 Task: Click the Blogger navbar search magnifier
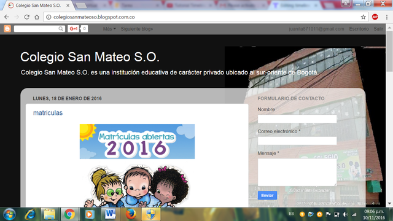[61, 29]
